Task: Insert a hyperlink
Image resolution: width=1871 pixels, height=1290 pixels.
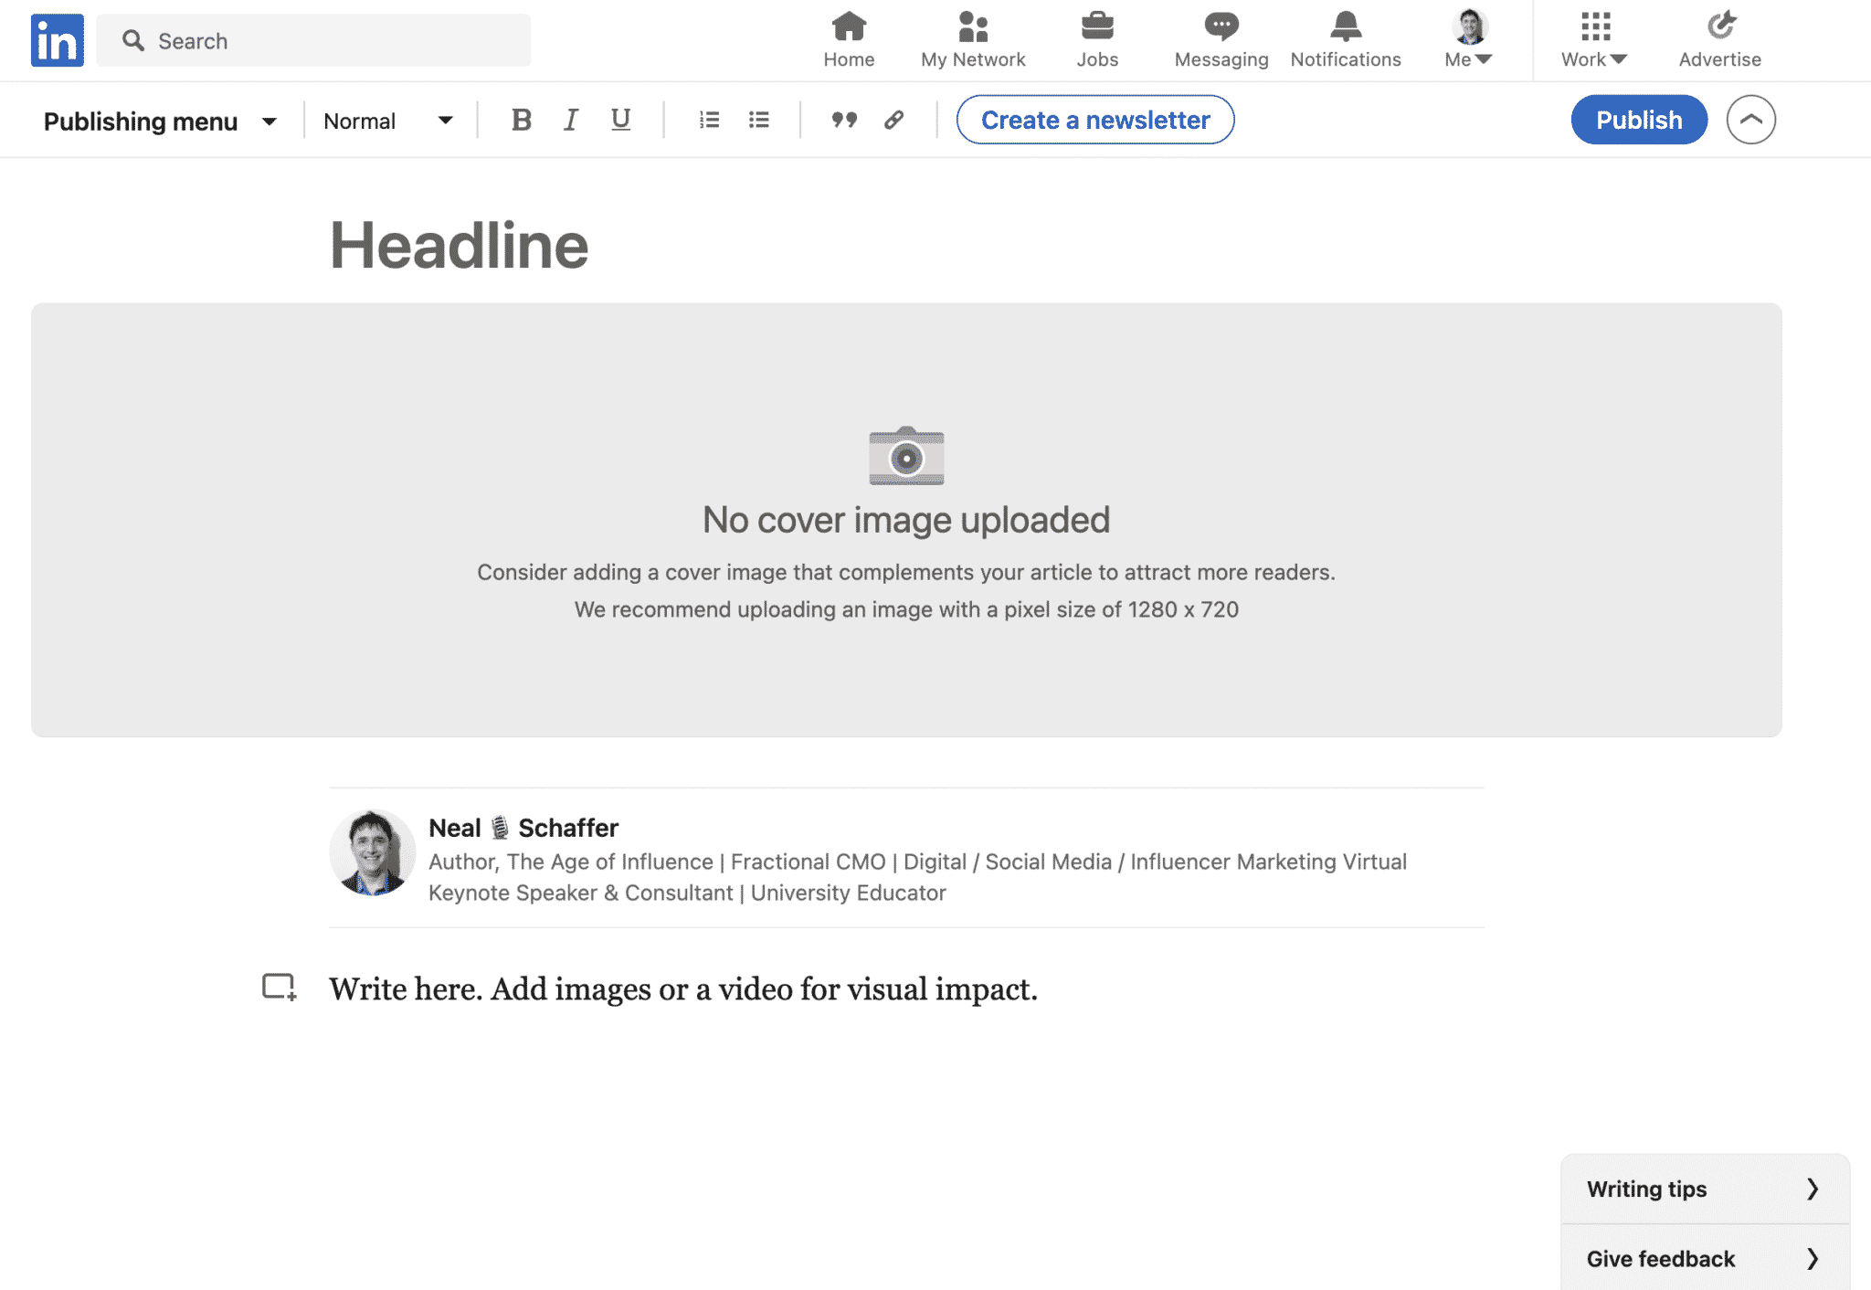Action: [893, 120]
